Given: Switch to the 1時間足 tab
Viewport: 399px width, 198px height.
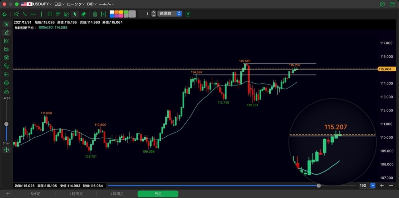Looking at the screenshot, I should [76, 194].
